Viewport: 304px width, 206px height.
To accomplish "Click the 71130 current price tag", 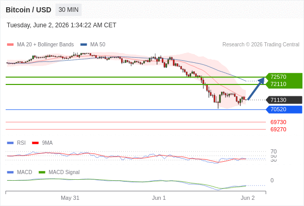I will [x=284, y=100].
